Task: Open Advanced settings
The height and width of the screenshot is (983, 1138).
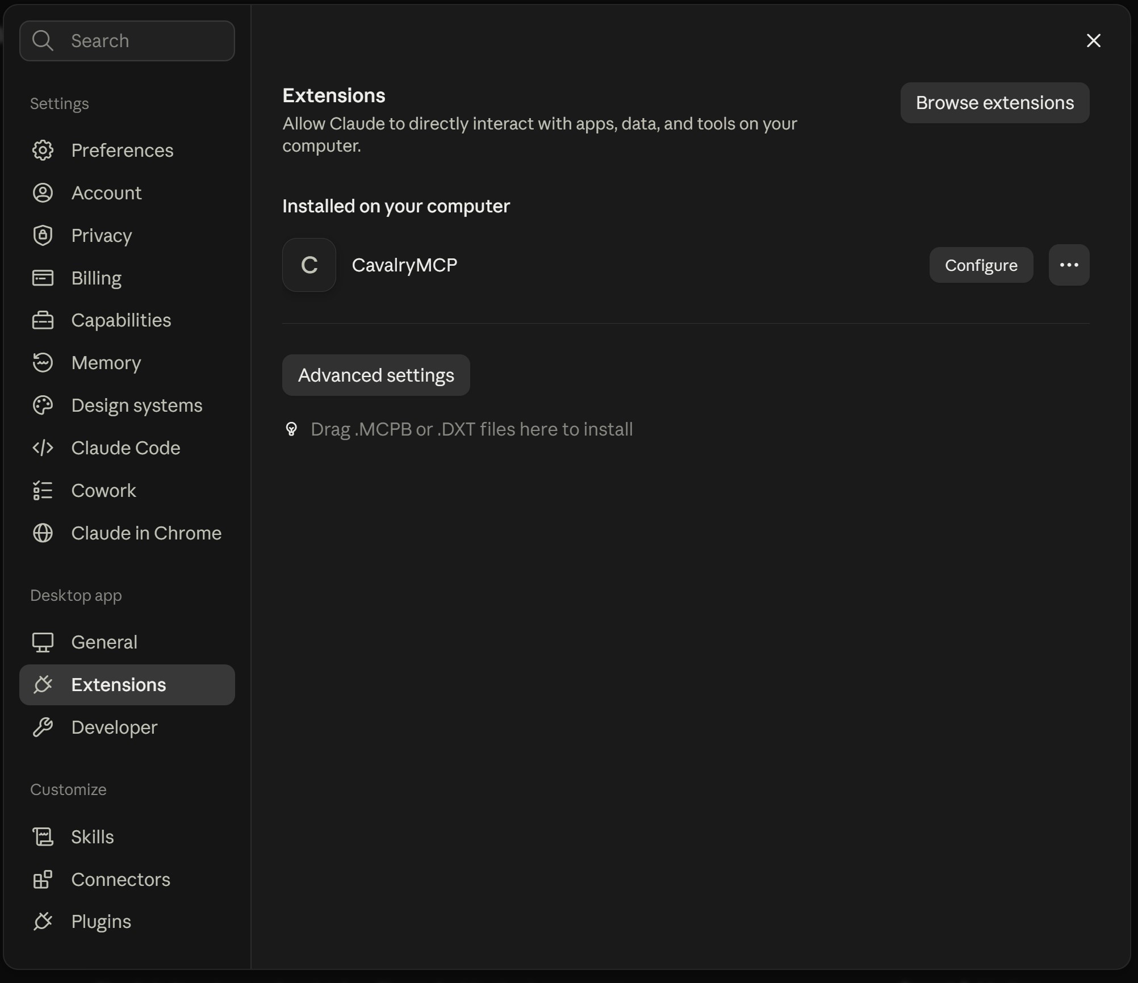Action: coord(376,375)
